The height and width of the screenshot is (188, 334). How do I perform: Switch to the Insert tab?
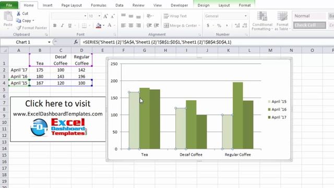point(47,5)
